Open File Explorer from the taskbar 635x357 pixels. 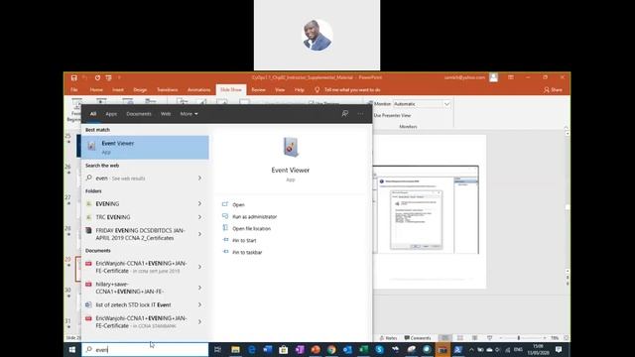tap(235, 350)
